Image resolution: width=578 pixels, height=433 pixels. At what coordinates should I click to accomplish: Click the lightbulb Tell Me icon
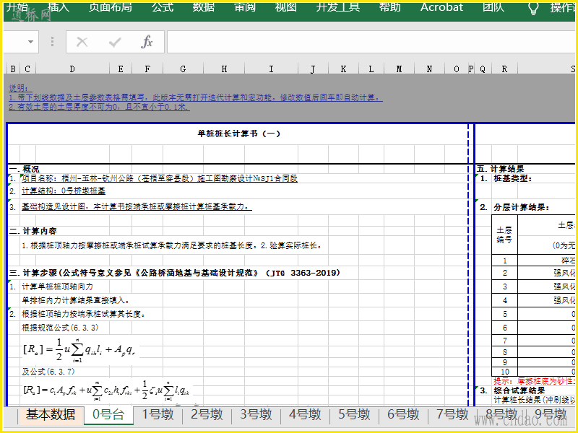click(x=533, y=8)
